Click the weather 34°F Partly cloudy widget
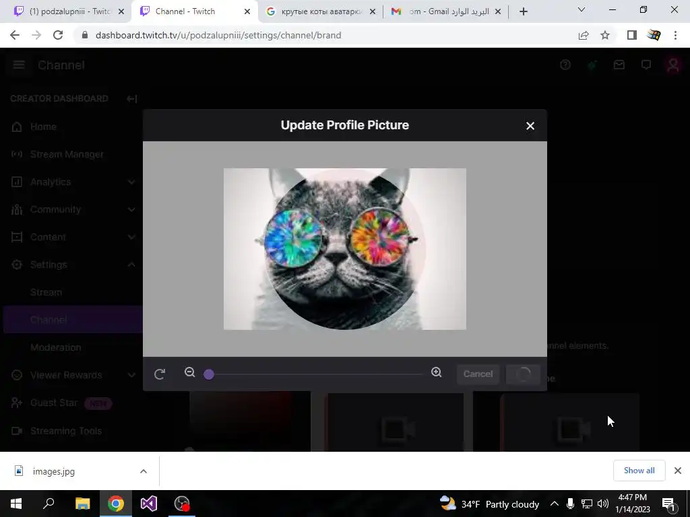Screen dimensions: 690x517 click(x=489, y=504)
